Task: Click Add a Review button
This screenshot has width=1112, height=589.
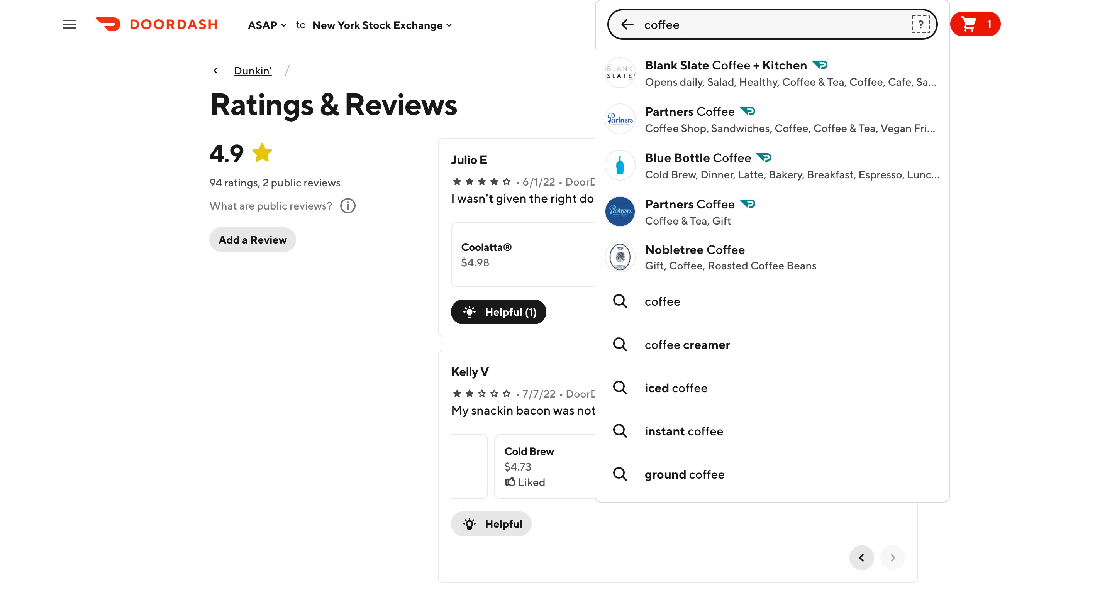Action: point(253,239)
